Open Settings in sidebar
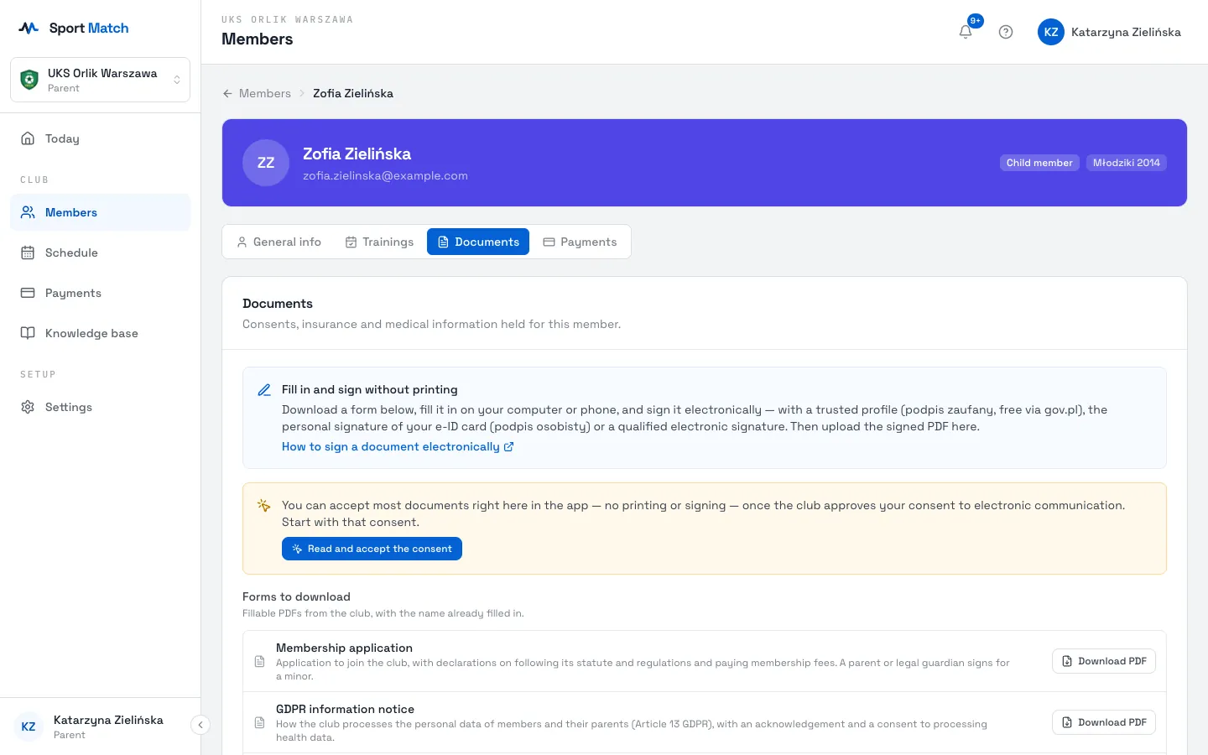 pos(100,407)
